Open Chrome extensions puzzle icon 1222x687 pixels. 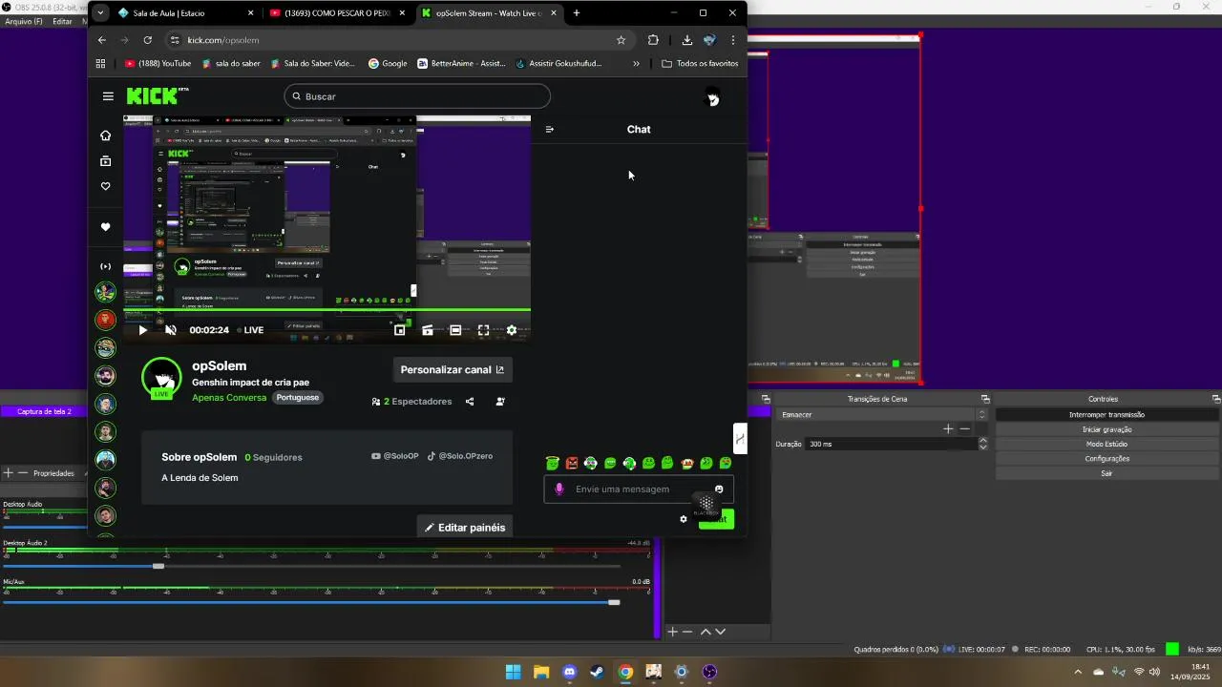click(x=653, y=40)
